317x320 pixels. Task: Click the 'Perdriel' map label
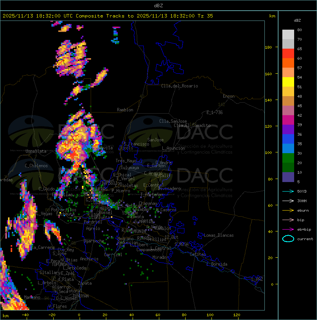93,222
